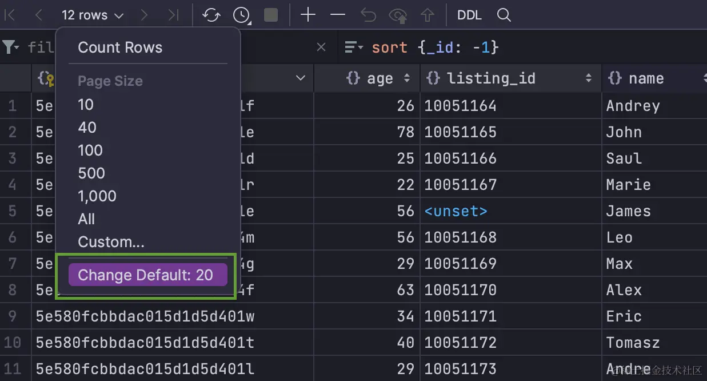Click the name cell Marie
707x381 pixels.
(654, 185)
